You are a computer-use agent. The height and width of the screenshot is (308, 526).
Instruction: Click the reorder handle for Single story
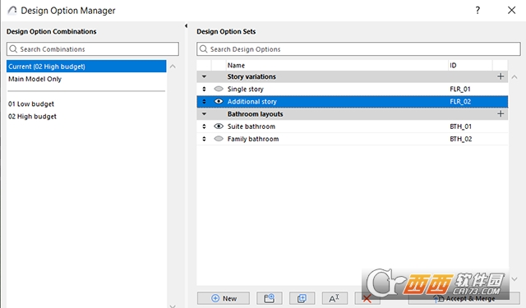pos(204,89)
